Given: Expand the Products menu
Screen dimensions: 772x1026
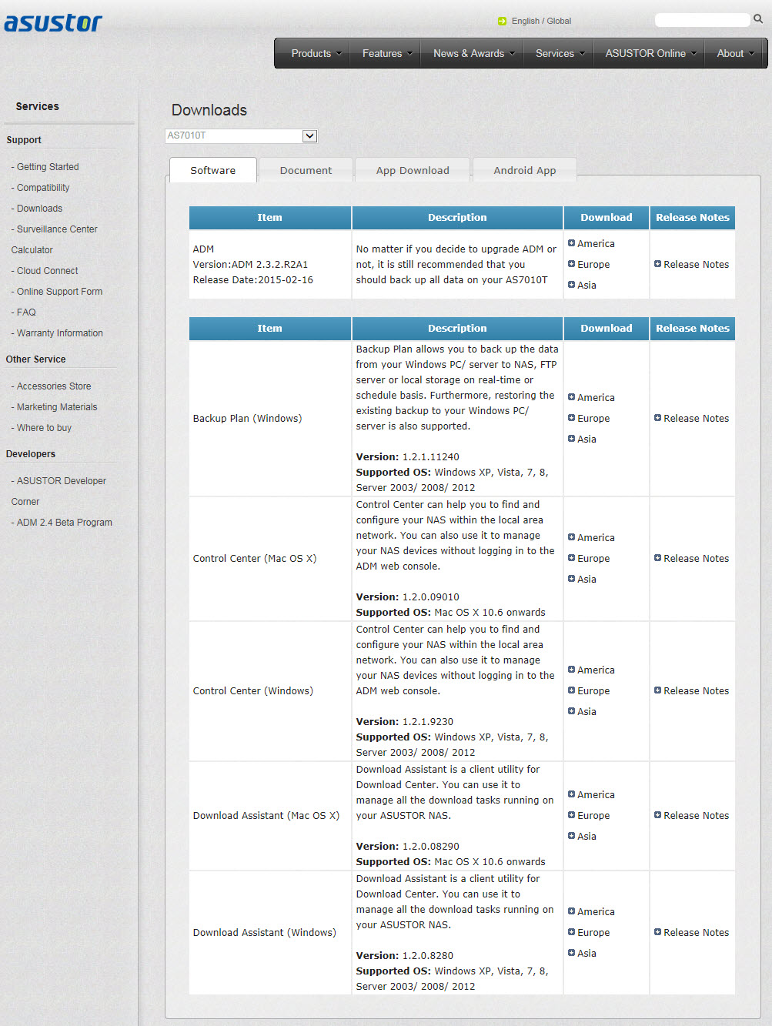Looking at the screenshot, I should click(316, 53).
